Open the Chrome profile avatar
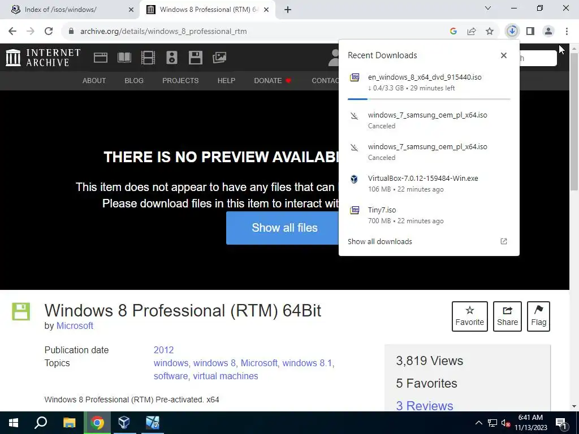The width and height of the screenshot is (579, 434). pyautogui.click(x=548, y=32)
